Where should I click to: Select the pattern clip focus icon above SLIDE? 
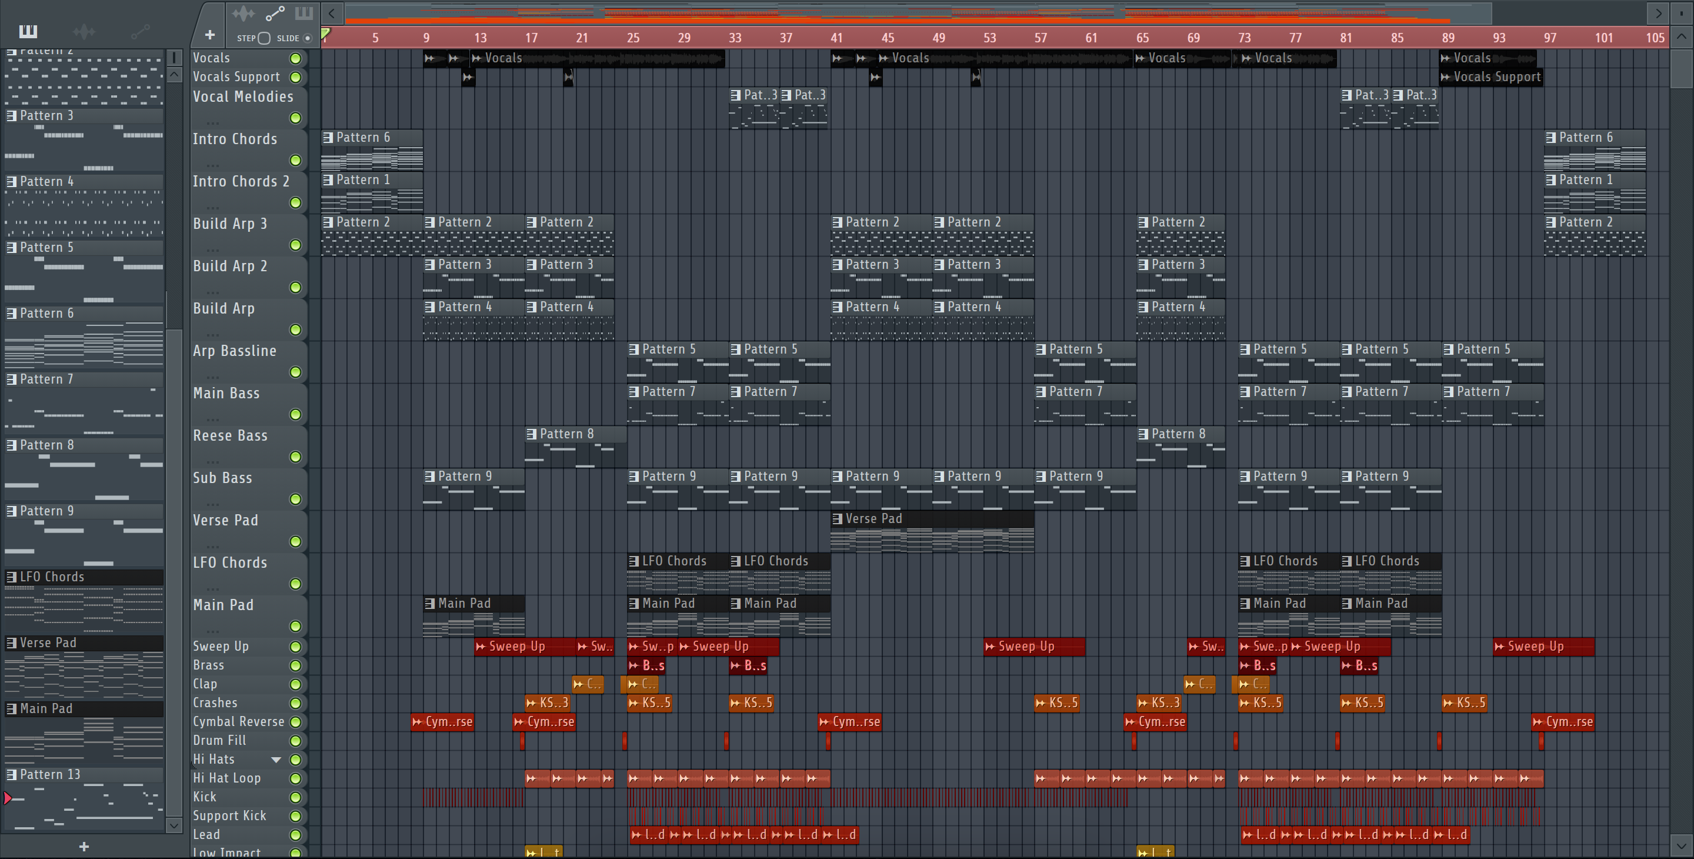[x=304, y=12]
